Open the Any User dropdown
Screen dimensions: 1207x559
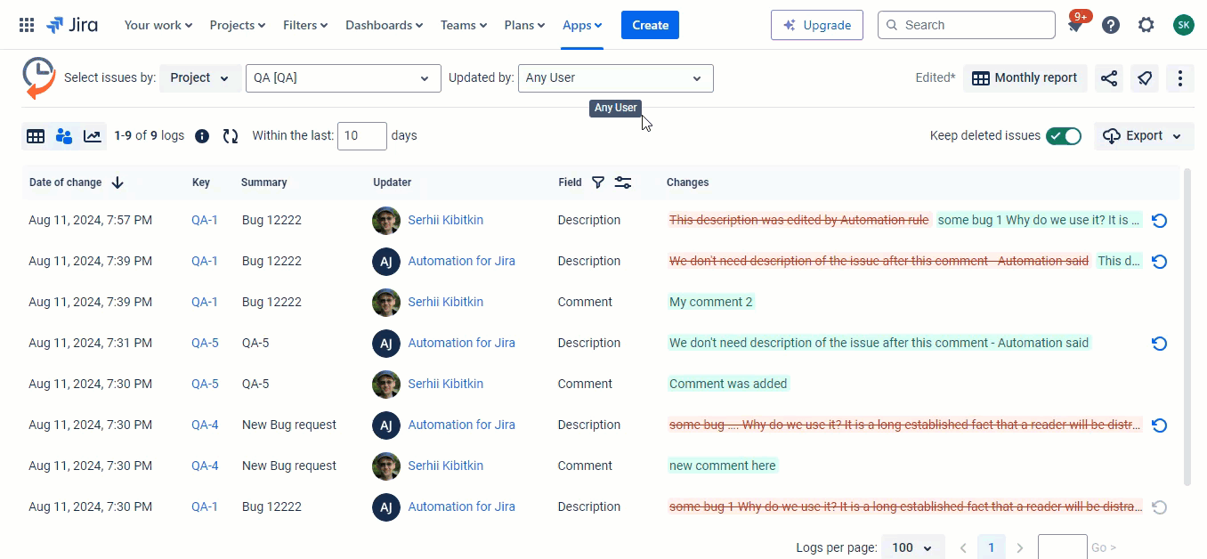[615, 78]
